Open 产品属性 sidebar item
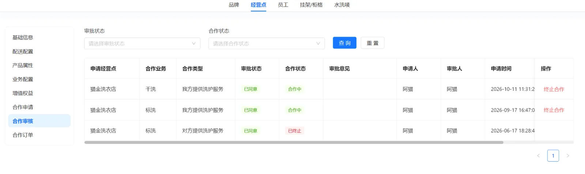This screenshot has height=174, width=585. point(39,65)
